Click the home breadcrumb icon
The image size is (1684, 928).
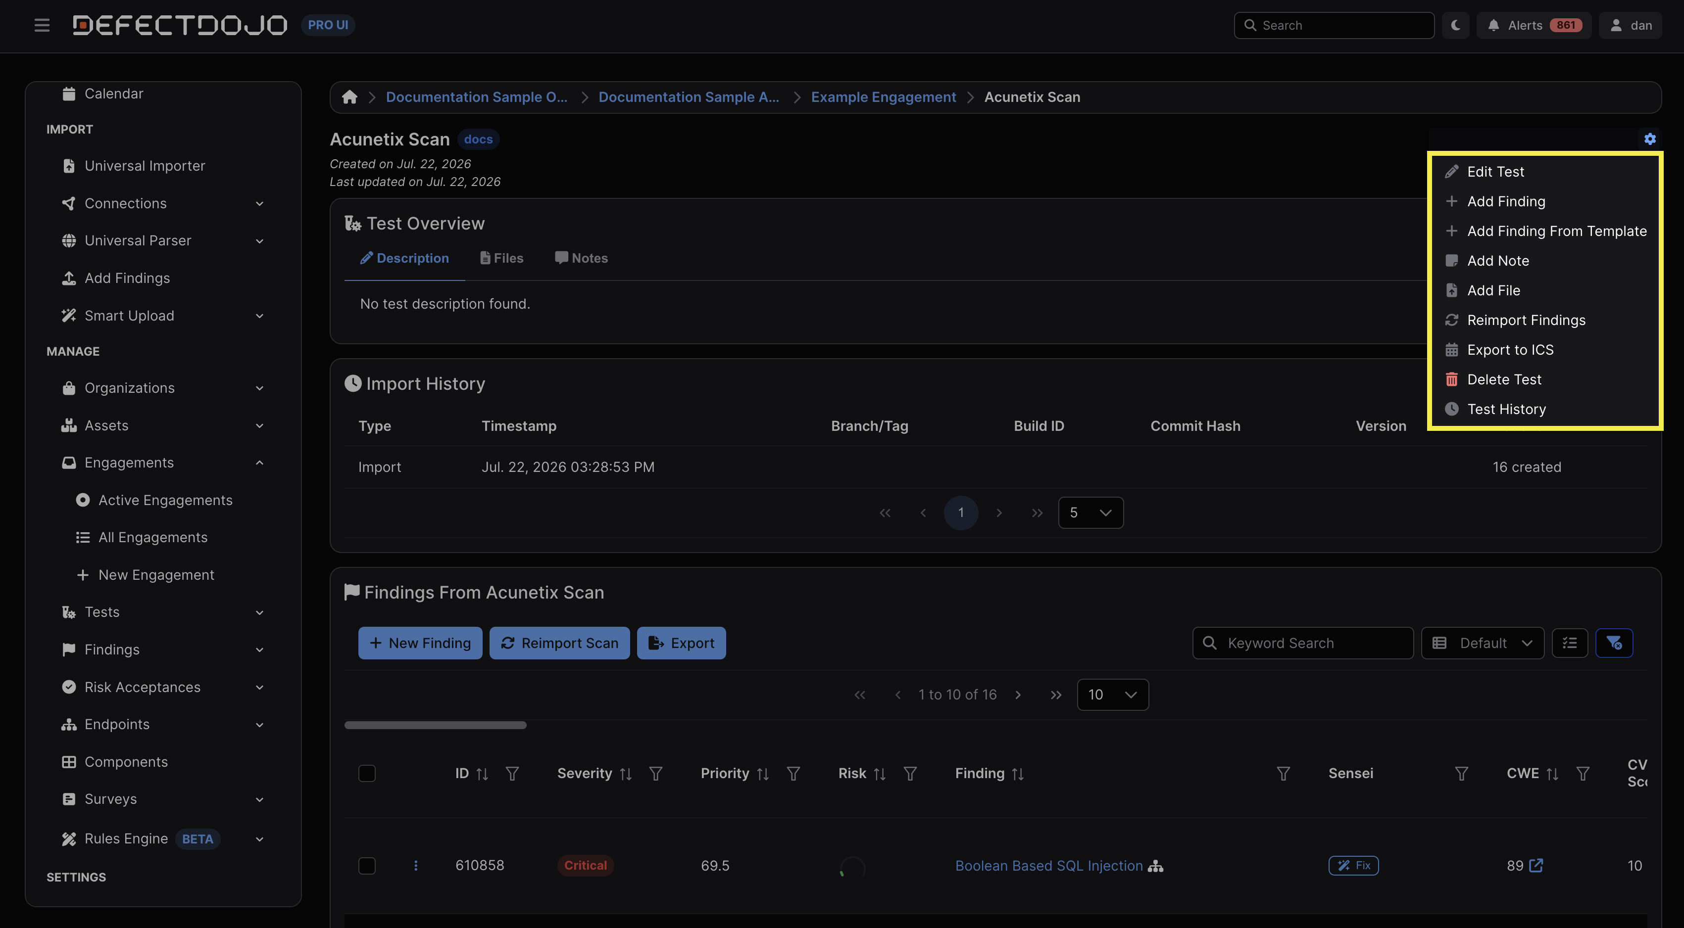tap(350, 96)
